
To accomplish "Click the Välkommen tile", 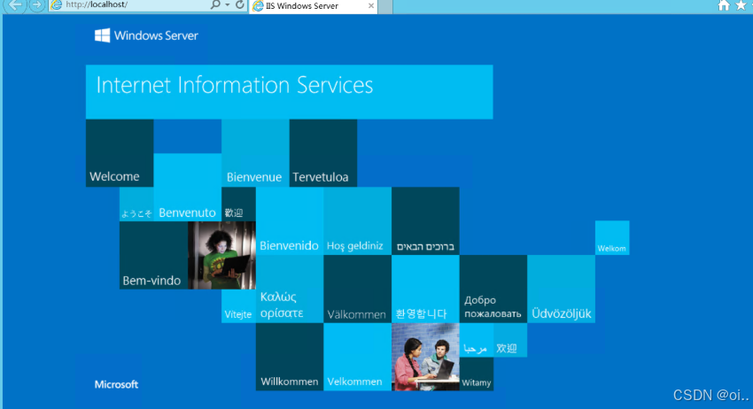I will [x=357, y=289].
